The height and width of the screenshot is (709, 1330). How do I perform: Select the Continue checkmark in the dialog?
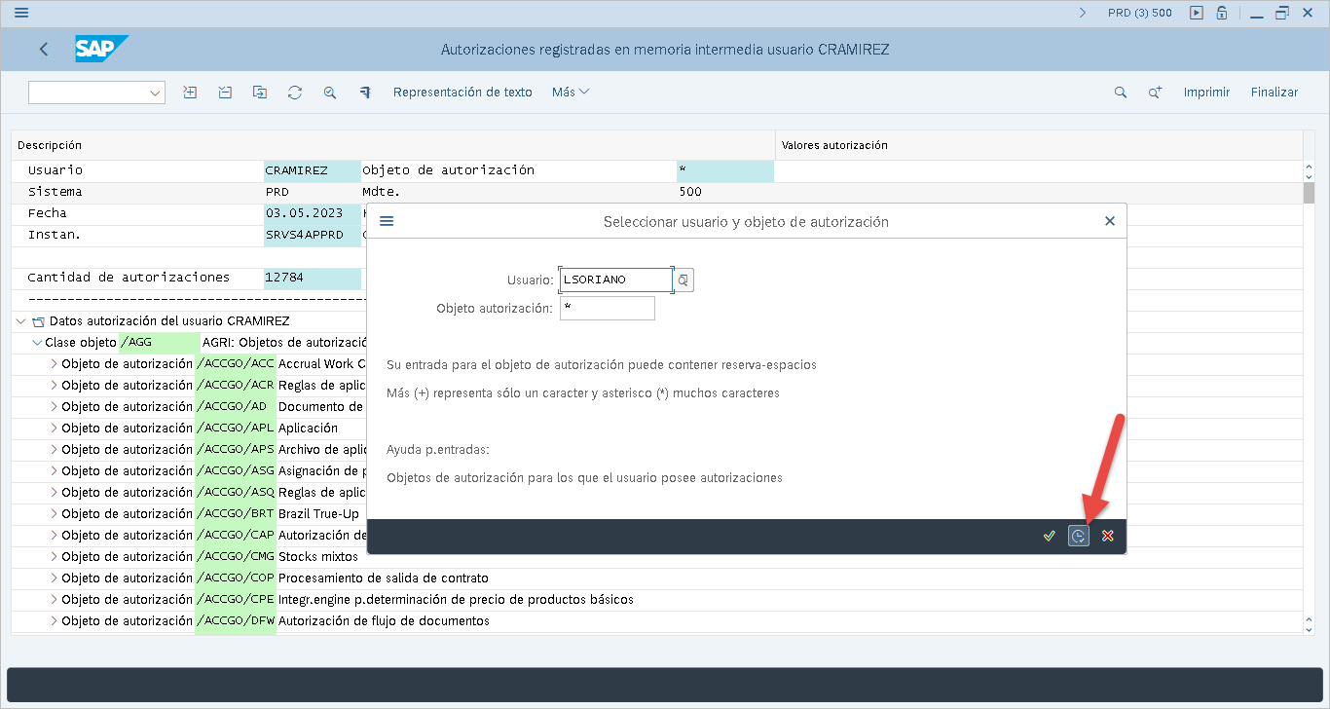coord(1049,535)
